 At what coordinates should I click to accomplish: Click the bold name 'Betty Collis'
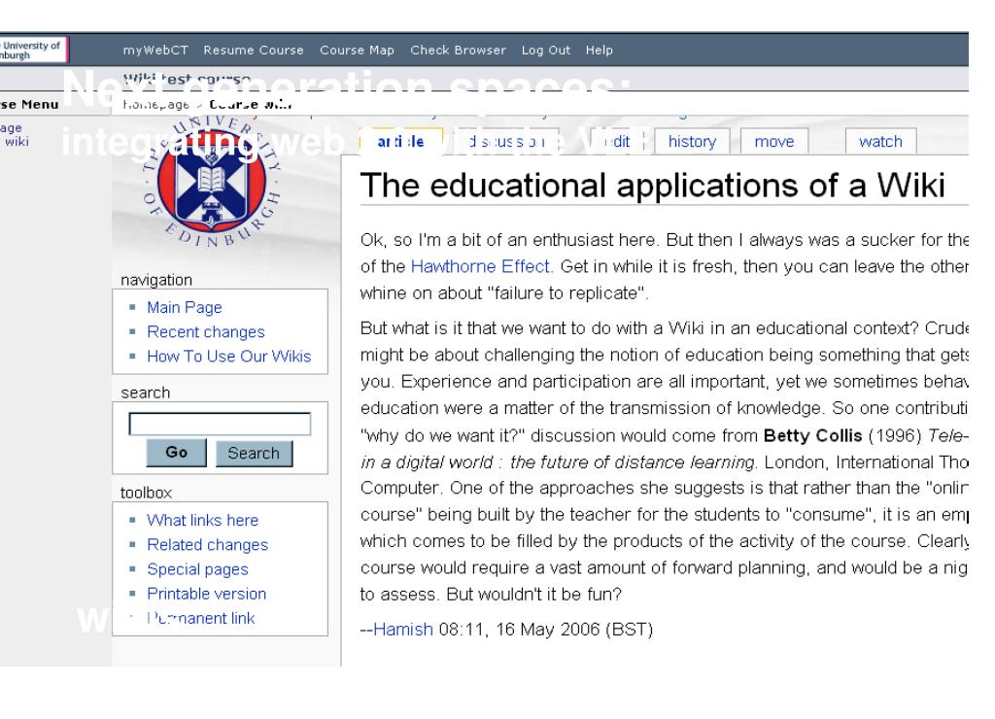813,435
